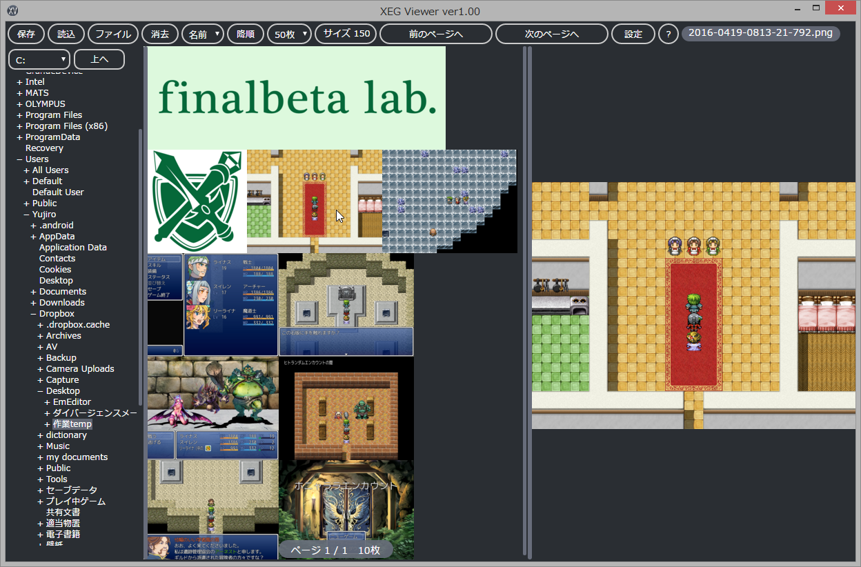861x567 pixels.
Task: Select the 共有文書 folder
Action: (x=63, y=513)
